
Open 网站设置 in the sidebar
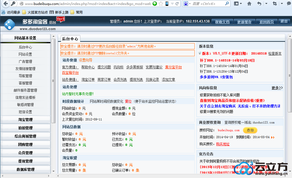[x=25, y=54]
